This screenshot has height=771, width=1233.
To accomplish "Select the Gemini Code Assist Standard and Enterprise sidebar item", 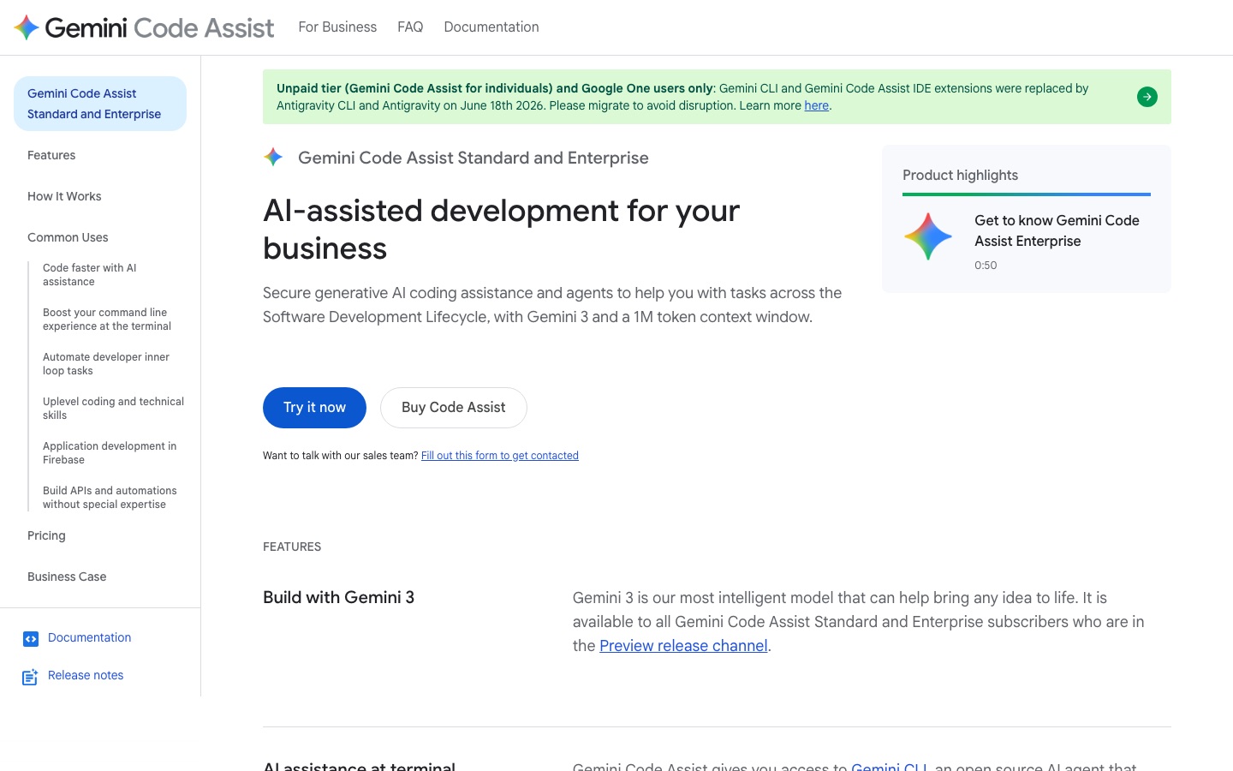I will coord(100,104).
